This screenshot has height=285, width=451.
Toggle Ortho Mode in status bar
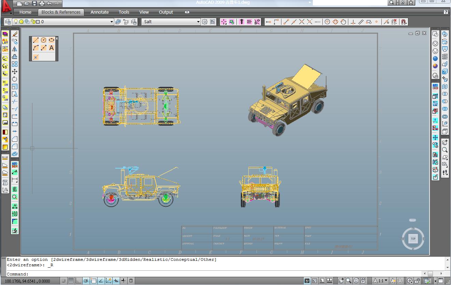(78, 281)
